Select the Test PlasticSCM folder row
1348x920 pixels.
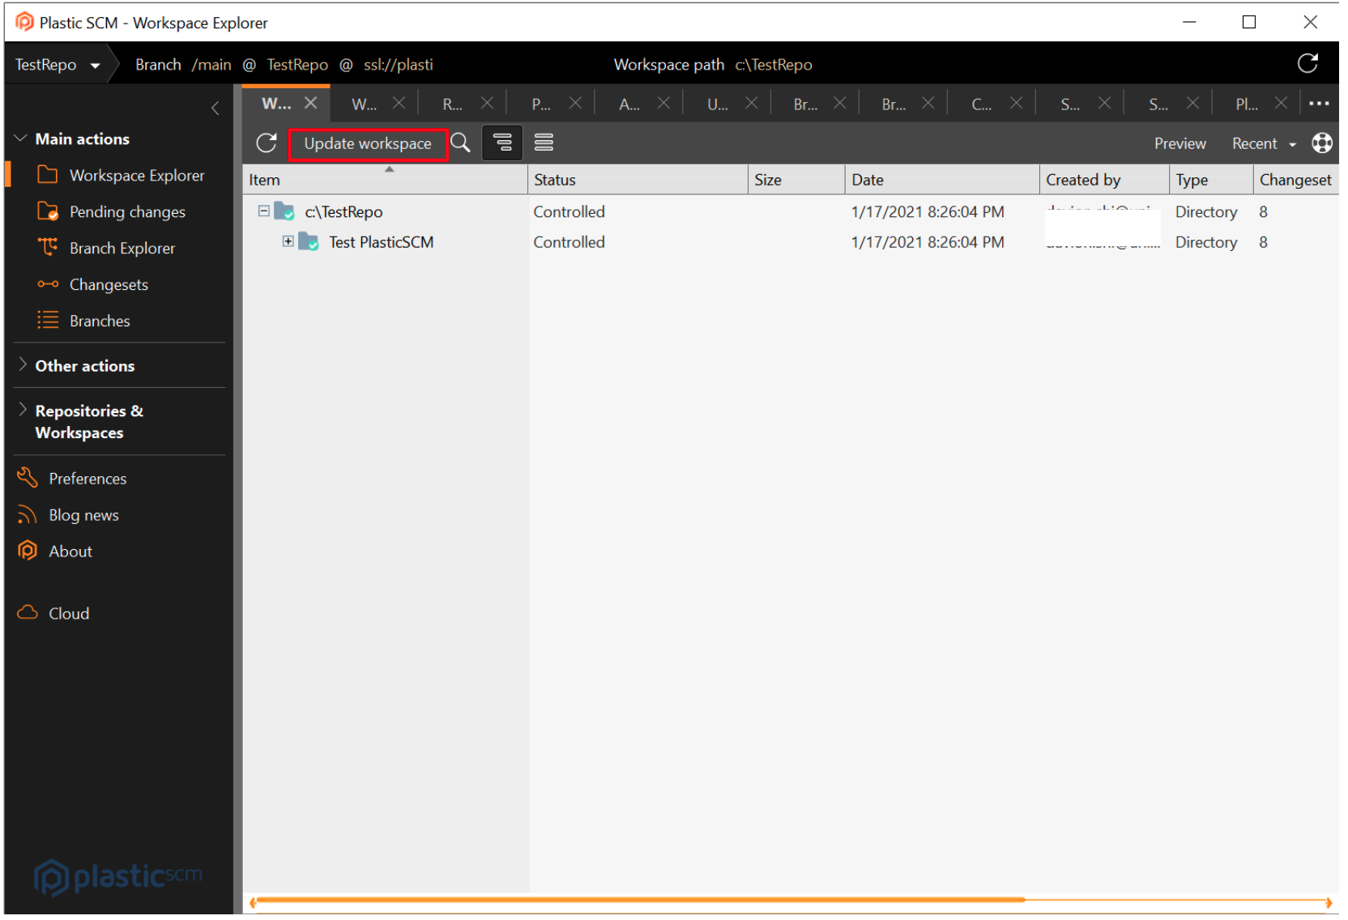click(791, 242)
